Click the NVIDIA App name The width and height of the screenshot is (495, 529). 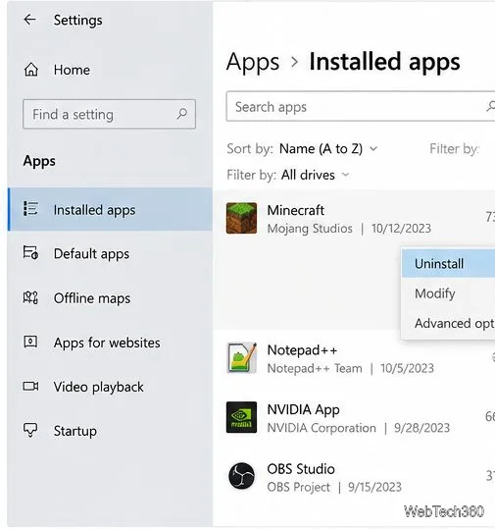303,409
